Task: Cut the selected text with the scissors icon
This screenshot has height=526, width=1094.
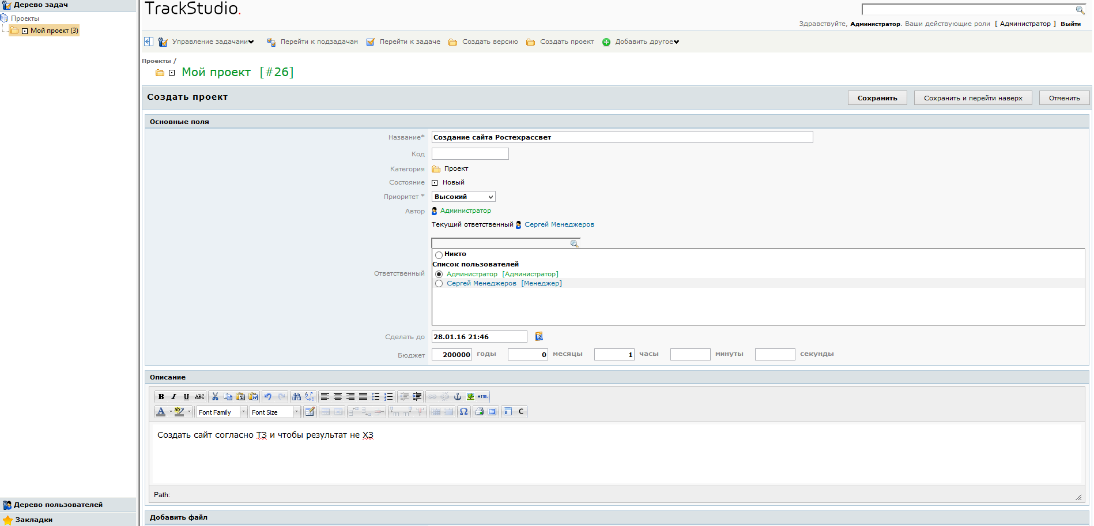Action: tap(215, 397)
